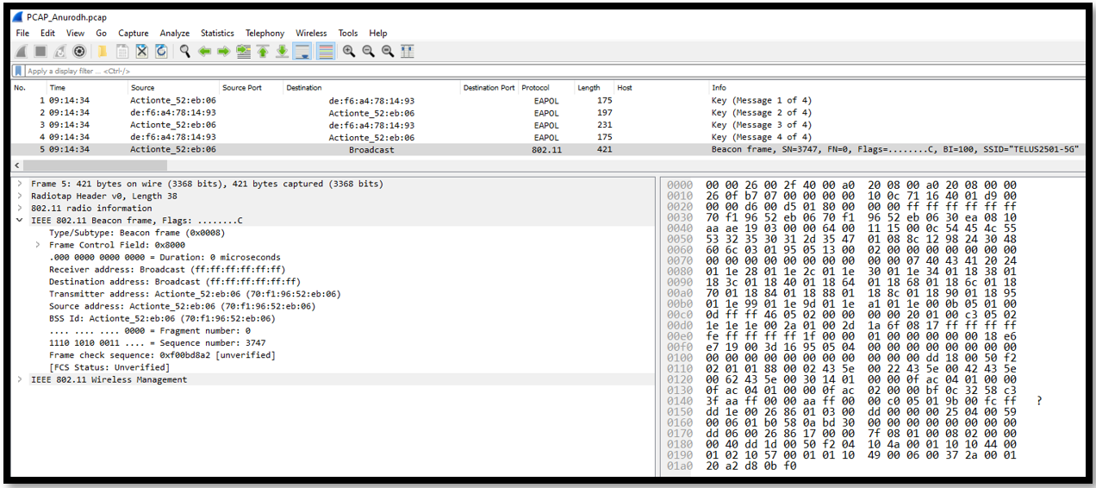Focus the 'Apply a display filter' field
This screenshot has width=1096, height=488.
[x=555, y=71]
